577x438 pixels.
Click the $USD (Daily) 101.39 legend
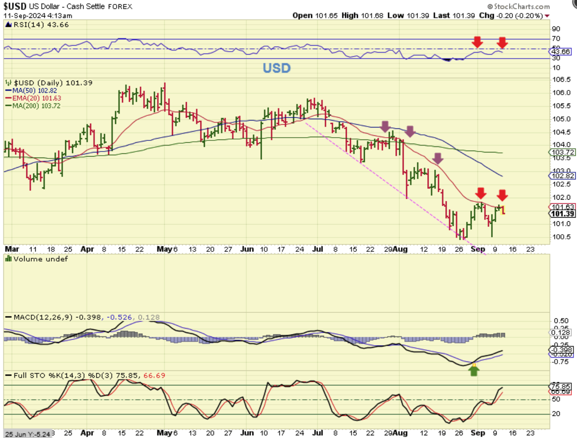click(53, 83)
